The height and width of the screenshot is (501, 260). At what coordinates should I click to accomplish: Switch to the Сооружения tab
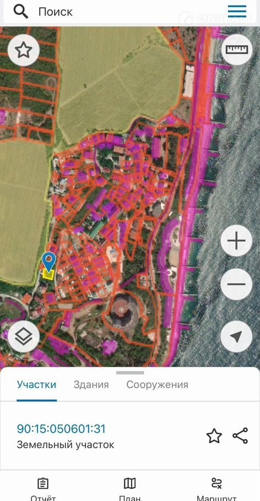(158, 384)
